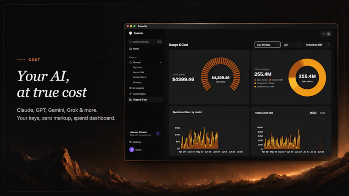Screen dimensions: 349x196
Task: Open the Day granularity dropdown
Action: tap(292, 44)
